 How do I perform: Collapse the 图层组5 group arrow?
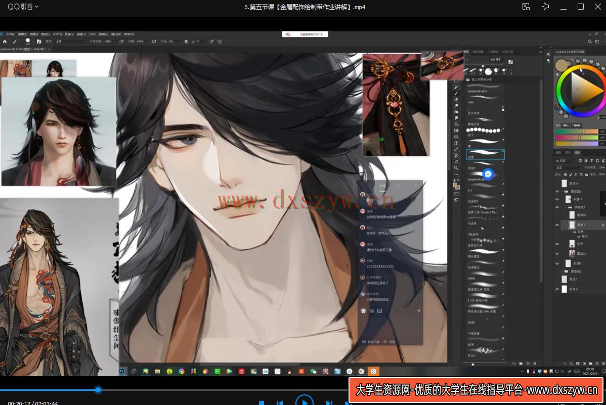tap(566, 207)
